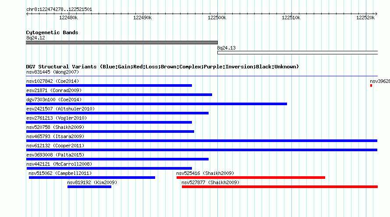This screenshot has width=390, height=217.
Task: Select the nsv819192 (Kim2009) label
Action: click(92, 183)
